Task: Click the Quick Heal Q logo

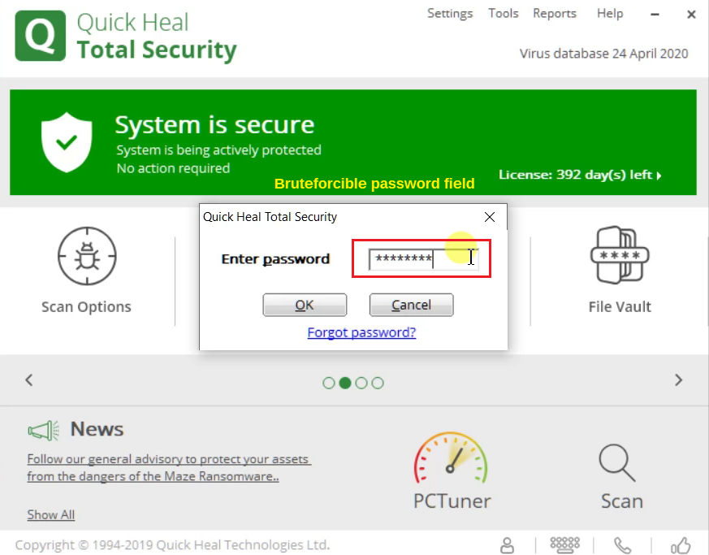Action: 40,37
